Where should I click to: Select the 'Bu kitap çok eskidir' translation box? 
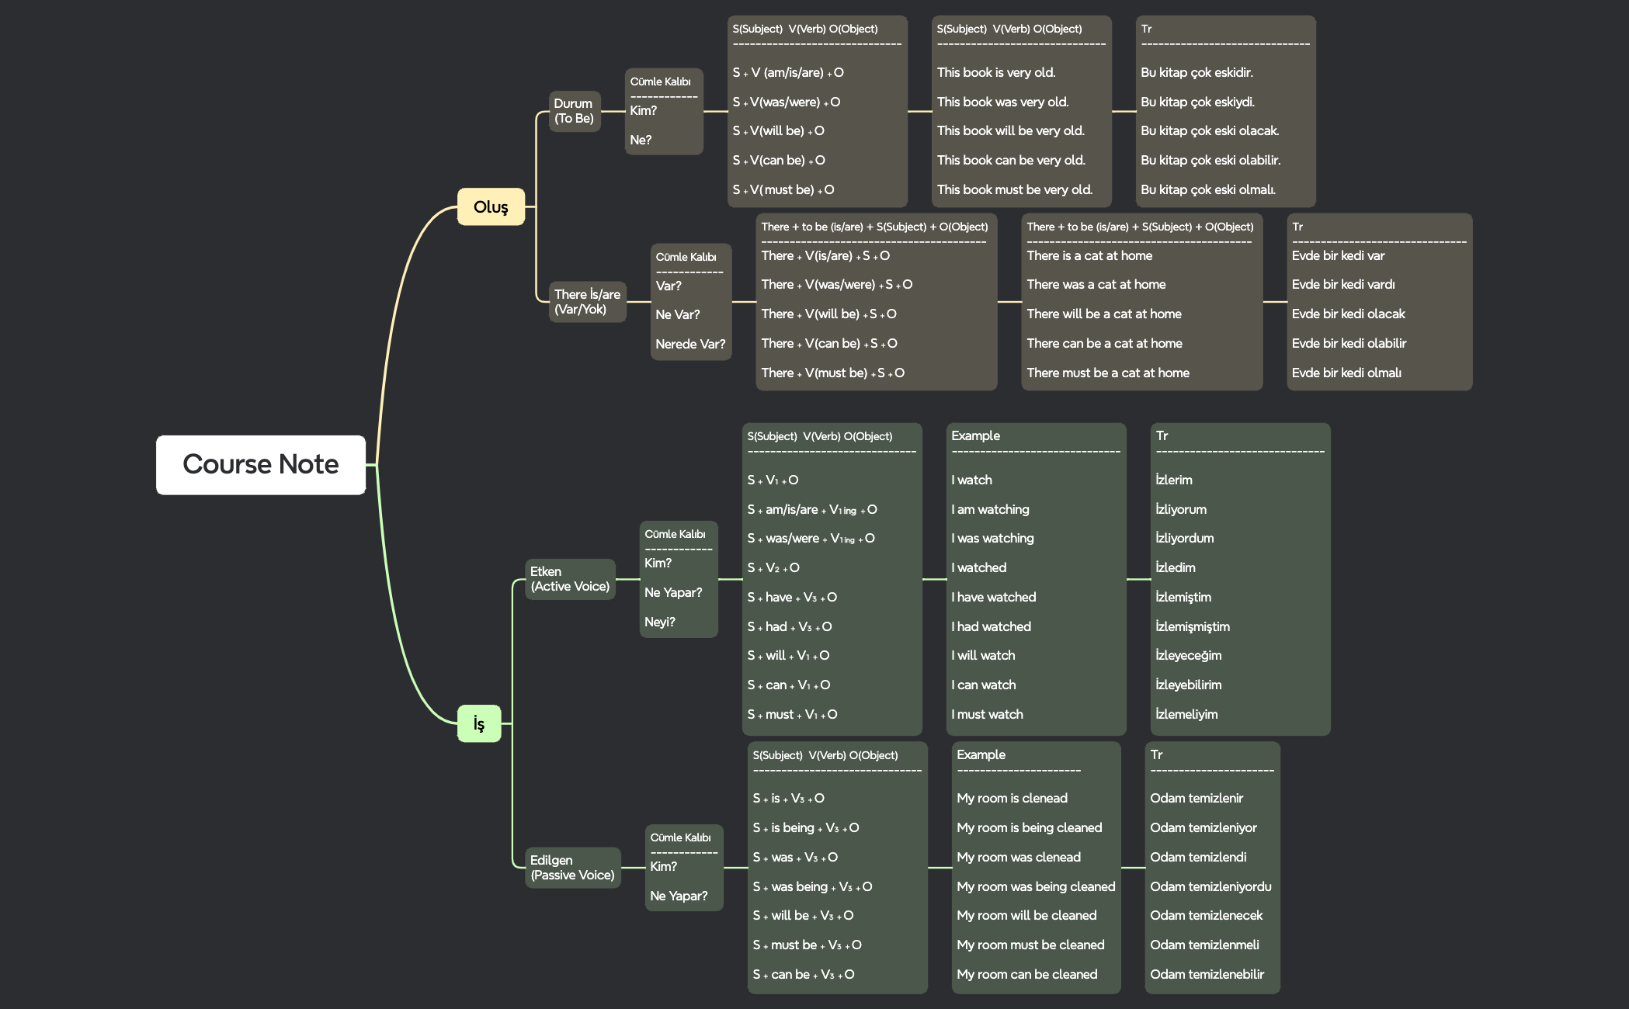(x=1225, y=111)
